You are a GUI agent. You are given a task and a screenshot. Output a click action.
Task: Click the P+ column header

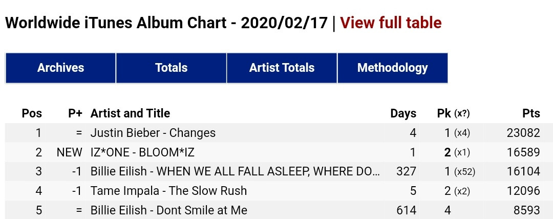point(75,113)
